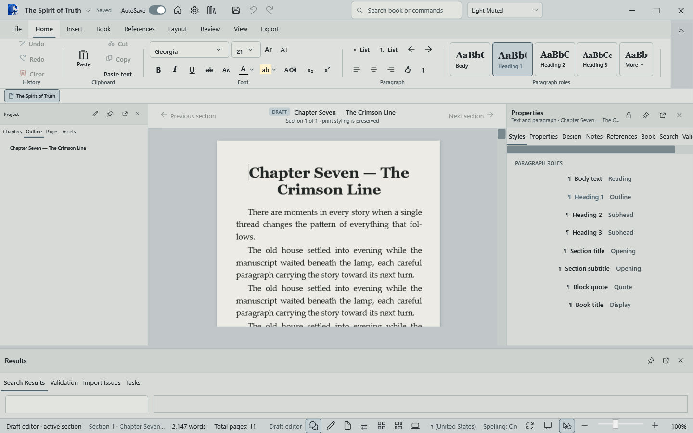693x433 pixels.
Task: Open The Spirit of Truth title dropdown
Action: (x=88, y=10)
